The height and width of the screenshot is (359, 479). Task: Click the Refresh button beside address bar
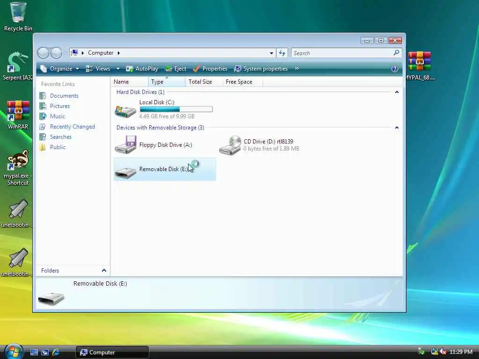[282, 53]
